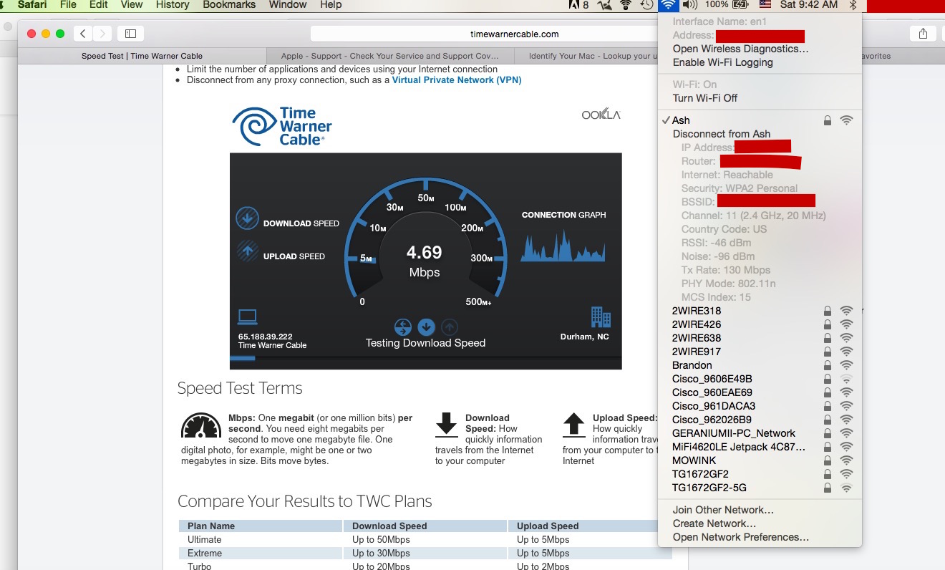The width and height of the screenshot is (945, 570).
Task: Click the Time Warner Cable logo
Action: click(x=282, y=127)
